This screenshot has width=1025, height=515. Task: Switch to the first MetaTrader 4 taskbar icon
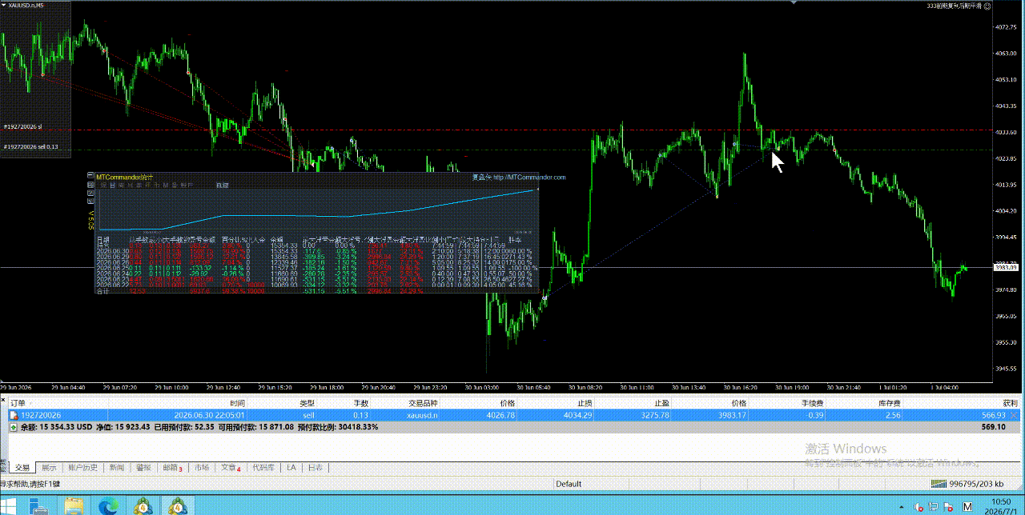click(x=143, y=506)
